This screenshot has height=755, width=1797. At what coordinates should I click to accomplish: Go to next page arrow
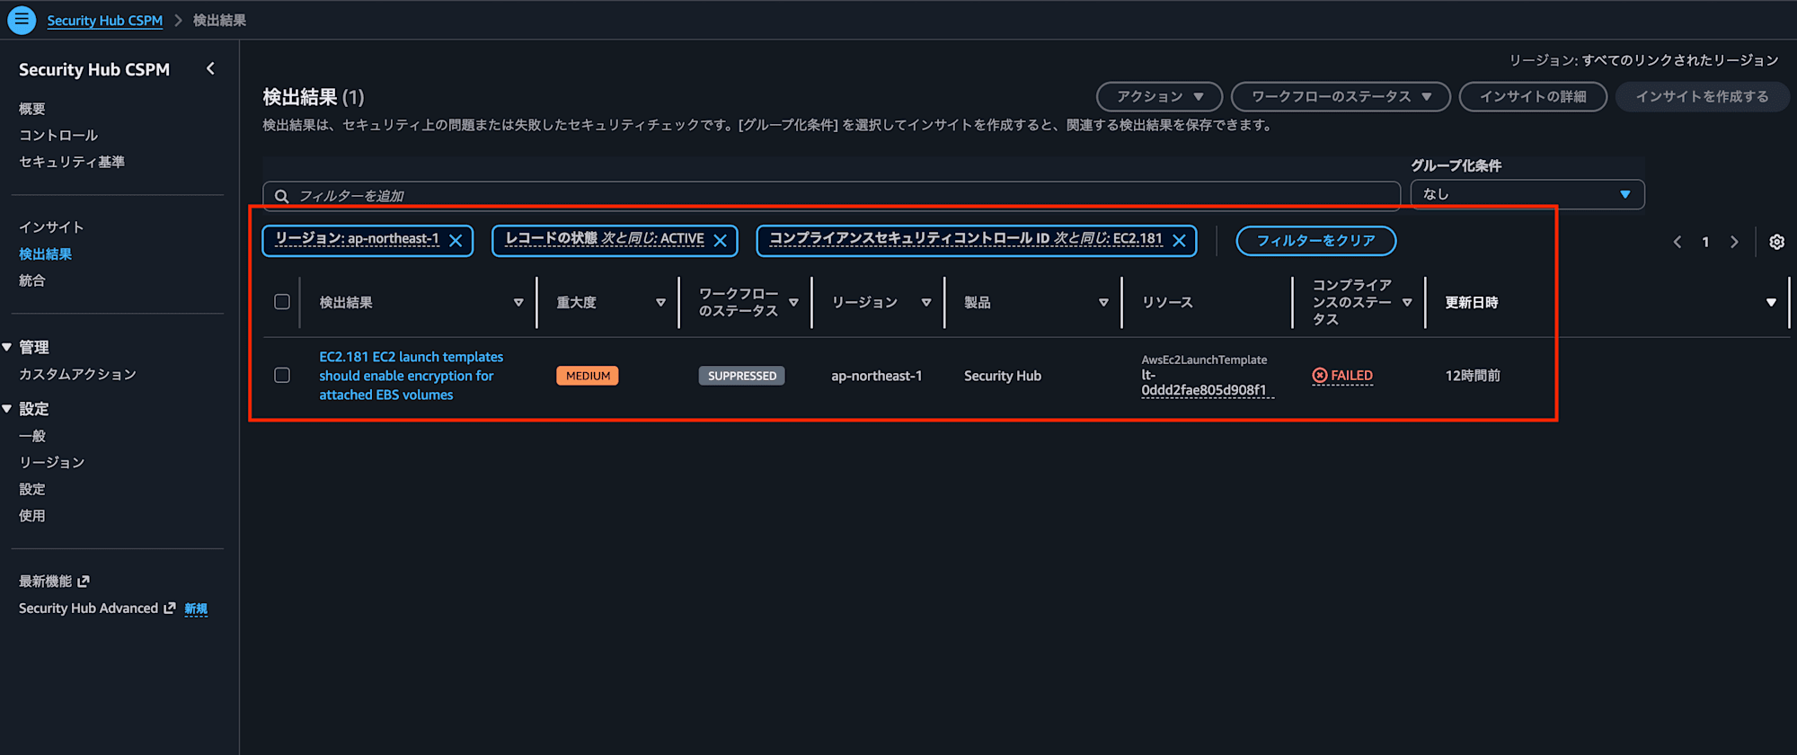coord(1734,242)
